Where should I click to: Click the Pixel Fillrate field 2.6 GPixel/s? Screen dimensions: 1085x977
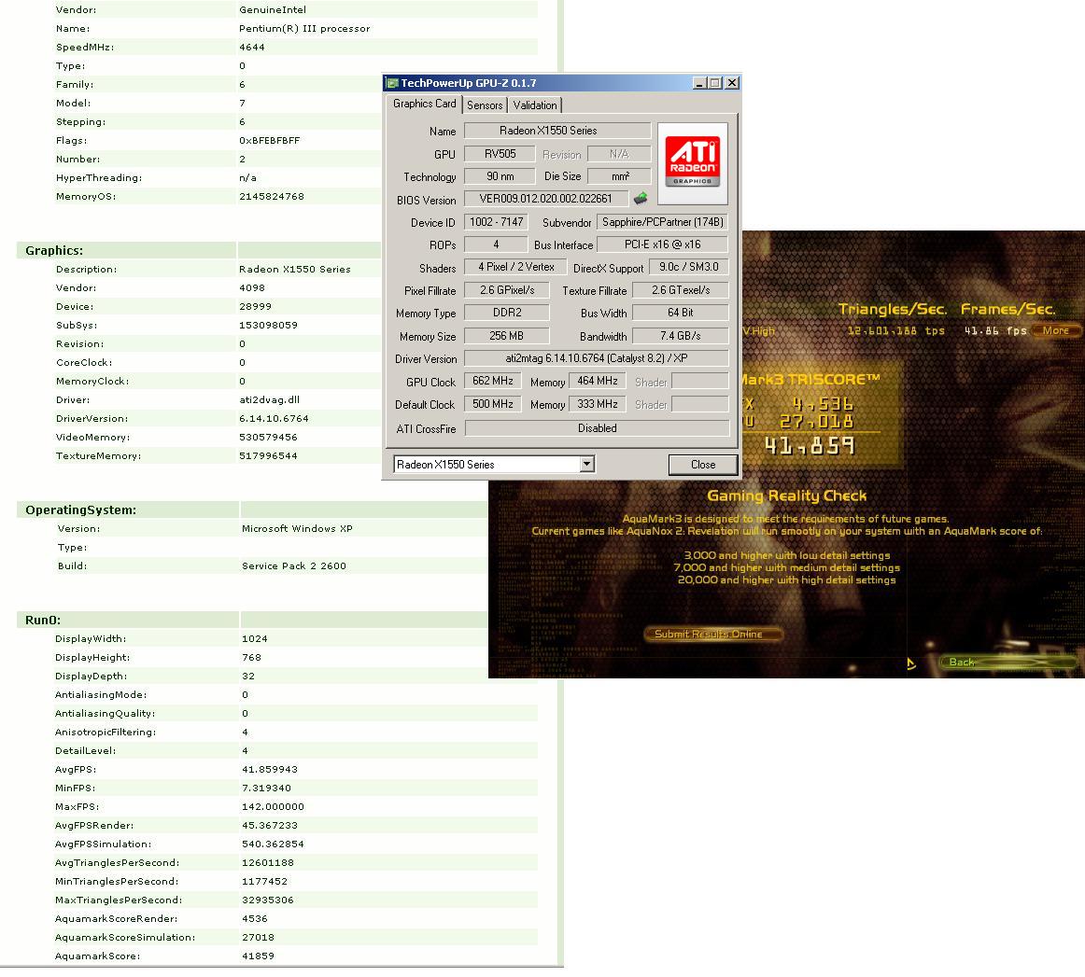tap(507, 290)
